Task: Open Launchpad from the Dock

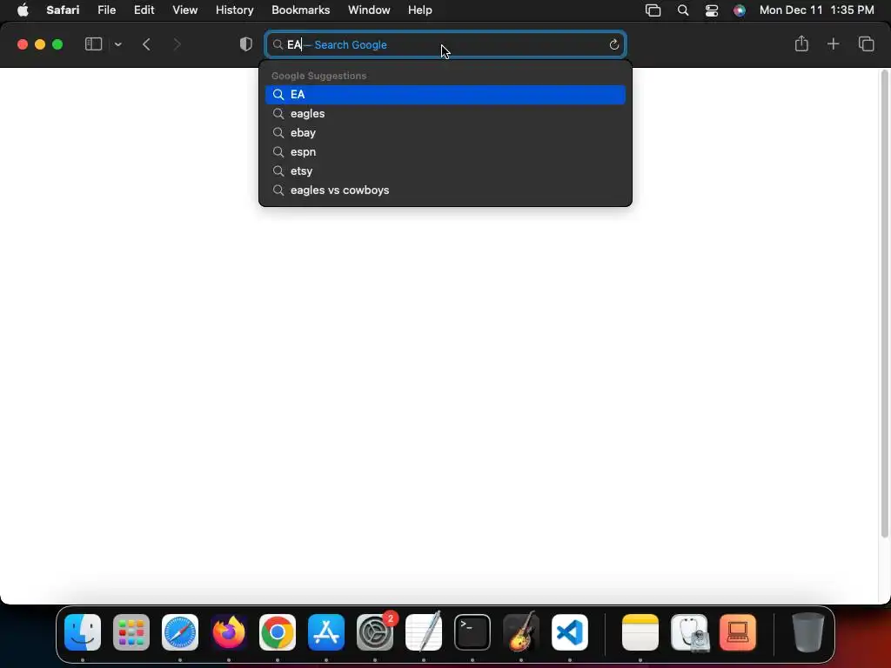Action: [x=131, y=632]
